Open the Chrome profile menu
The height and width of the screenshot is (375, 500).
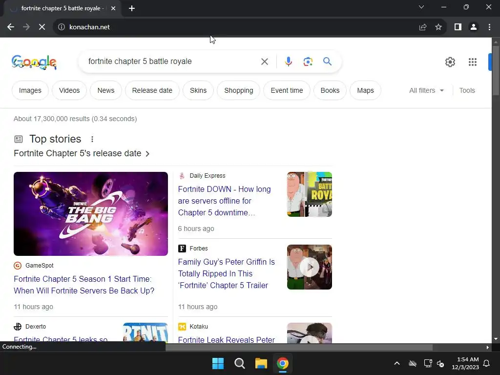click(474, 27)
